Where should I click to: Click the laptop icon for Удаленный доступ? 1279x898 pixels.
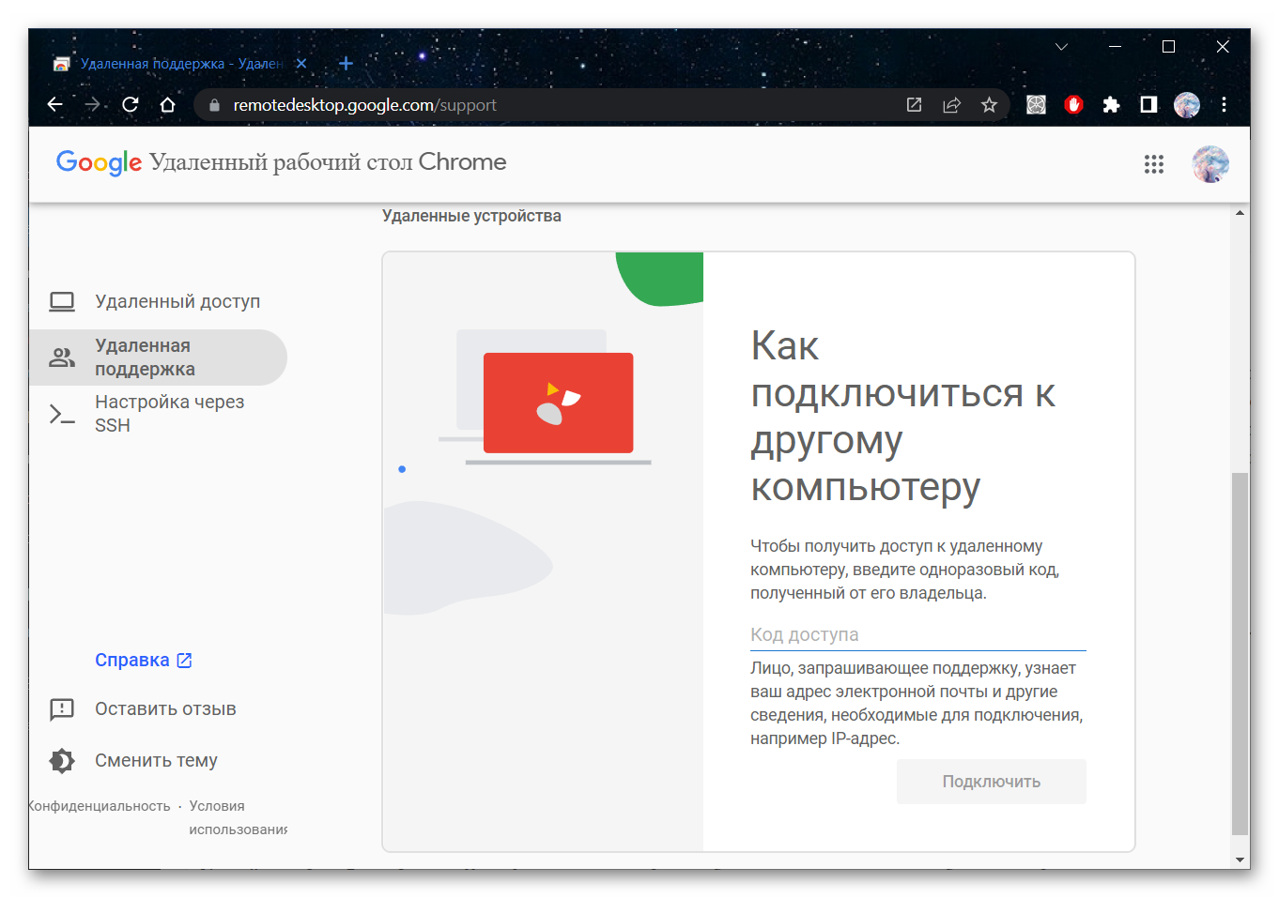62,301
